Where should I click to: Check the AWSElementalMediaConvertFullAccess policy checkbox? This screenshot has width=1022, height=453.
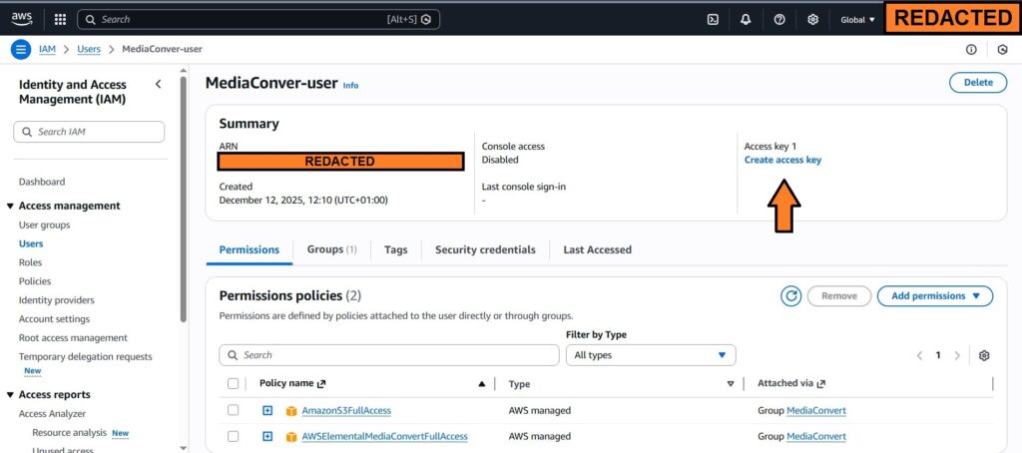[x=234, y=436]
